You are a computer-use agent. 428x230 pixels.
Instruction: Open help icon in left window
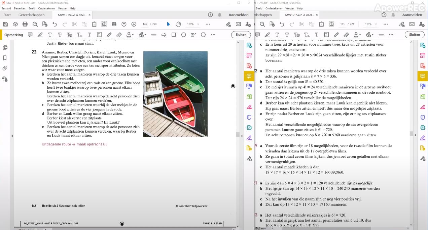210,15
